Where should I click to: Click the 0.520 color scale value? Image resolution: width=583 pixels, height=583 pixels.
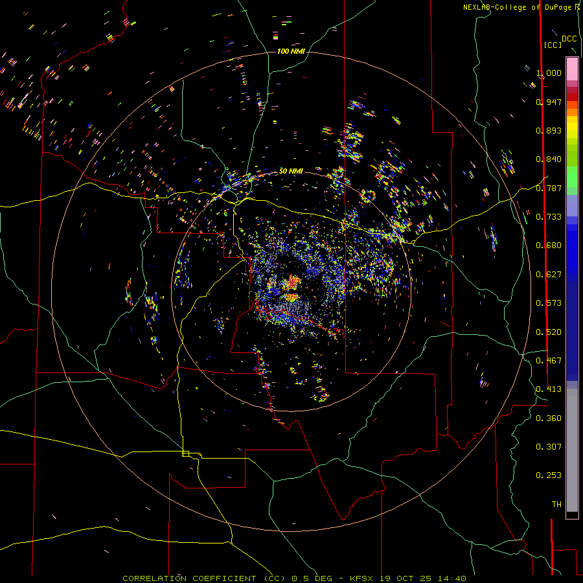pos(549,332)
